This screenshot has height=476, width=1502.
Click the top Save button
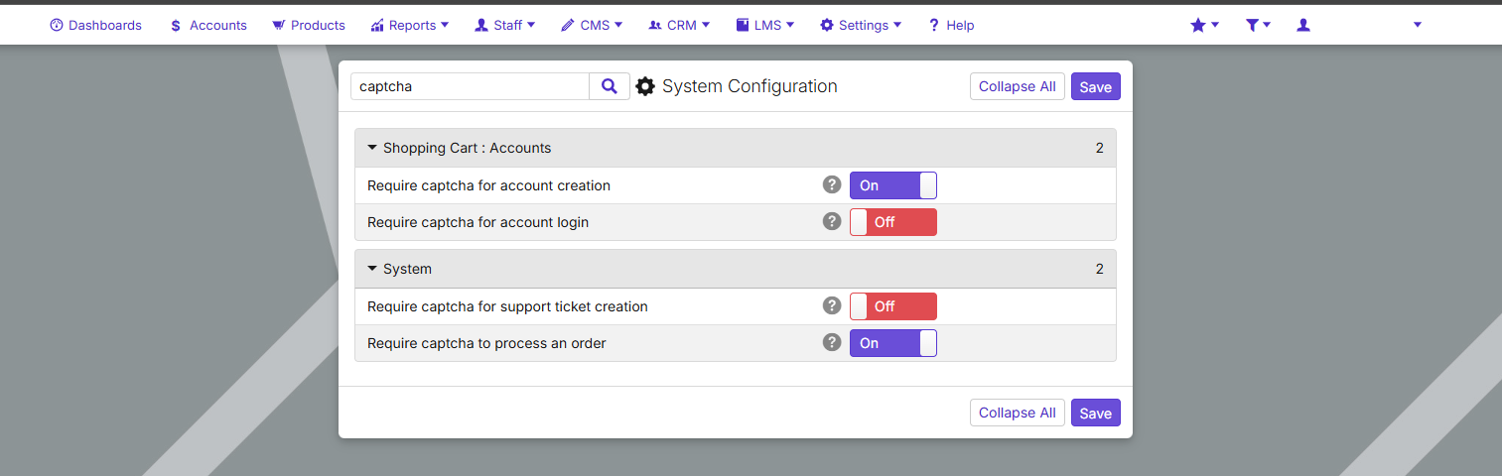tap(1096, 86)
